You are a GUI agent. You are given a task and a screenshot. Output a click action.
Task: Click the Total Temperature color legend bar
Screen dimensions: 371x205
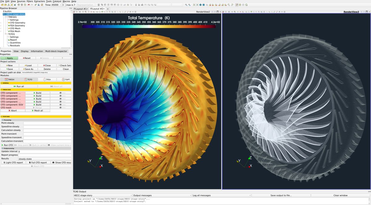tap(149, 27)
